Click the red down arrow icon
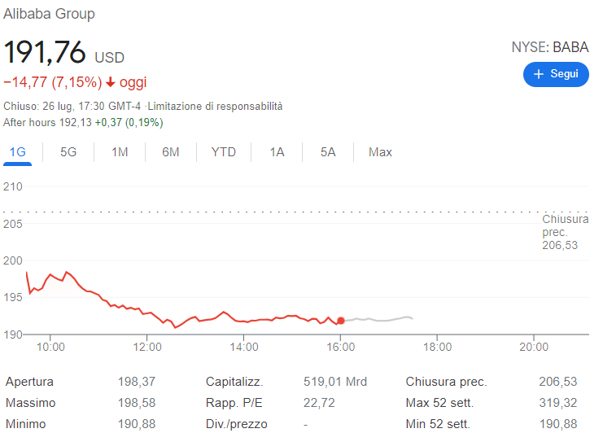The width and height of the screenshot is (603, 433). coord(111,82)
